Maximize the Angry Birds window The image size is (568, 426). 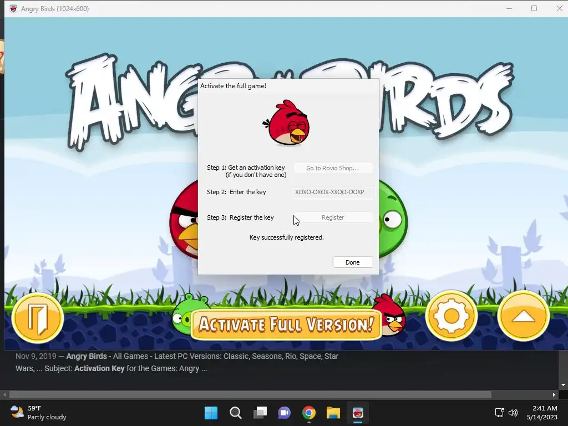tap(534, 8)
